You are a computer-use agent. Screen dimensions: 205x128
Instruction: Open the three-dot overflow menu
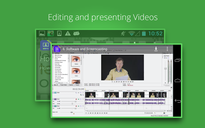167,49
